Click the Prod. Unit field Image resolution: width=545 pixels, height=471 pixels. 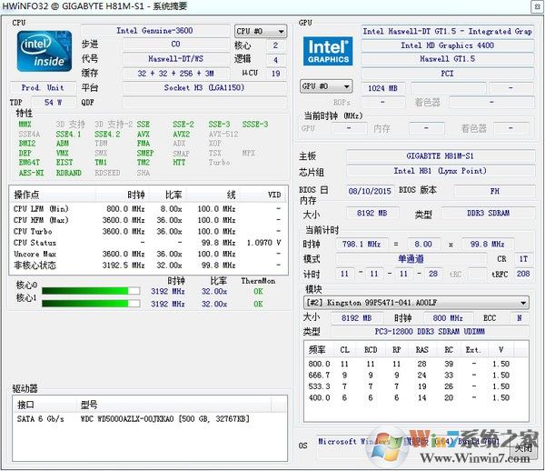[x=43, y=87]
